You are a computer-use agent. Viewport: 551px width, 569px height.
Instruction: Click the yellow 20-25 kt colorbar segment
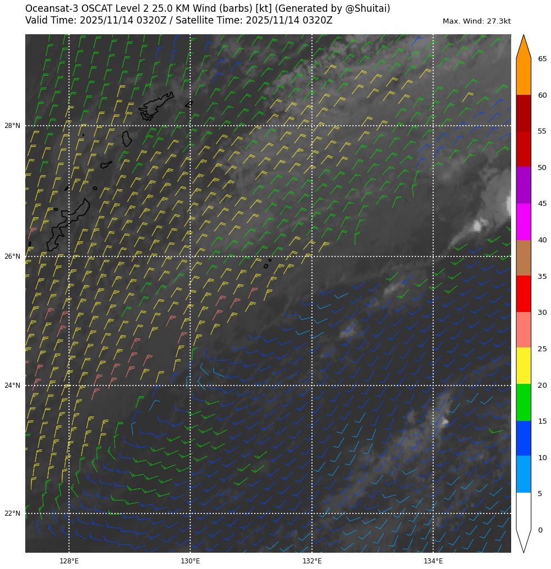pos(523,366)
